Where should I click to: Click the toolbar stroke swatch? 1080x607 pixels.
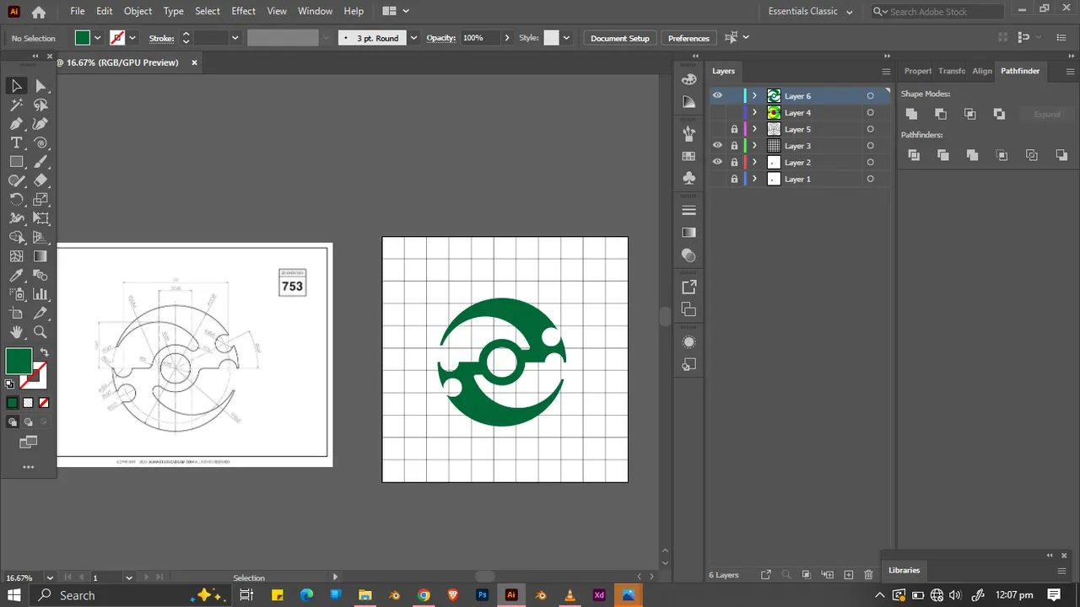point(38,376)
